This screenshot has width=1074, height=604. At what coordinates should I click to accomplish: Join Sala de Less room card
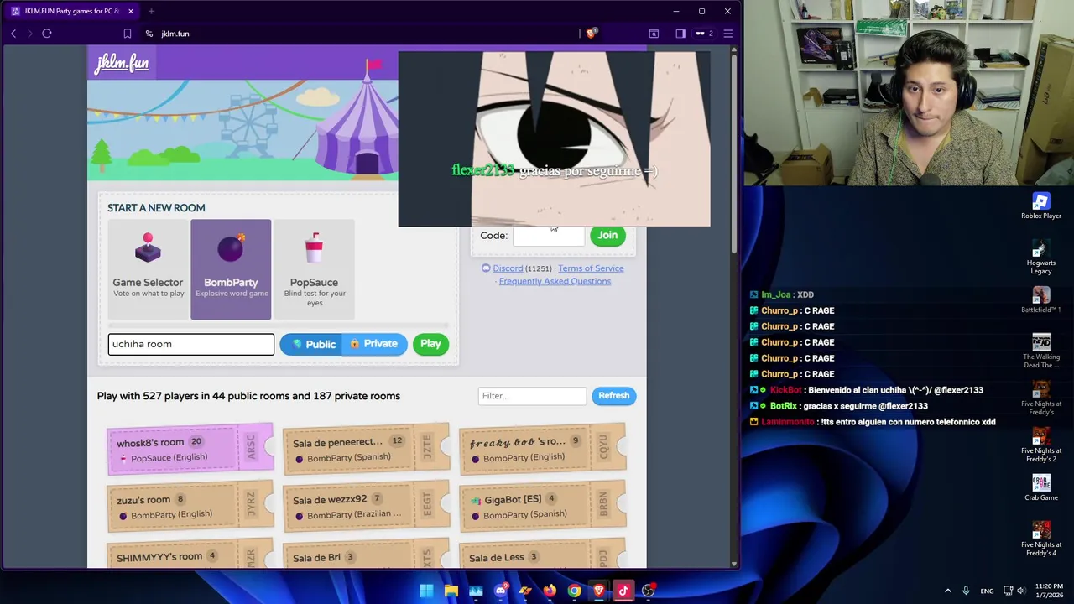point(542,554)
